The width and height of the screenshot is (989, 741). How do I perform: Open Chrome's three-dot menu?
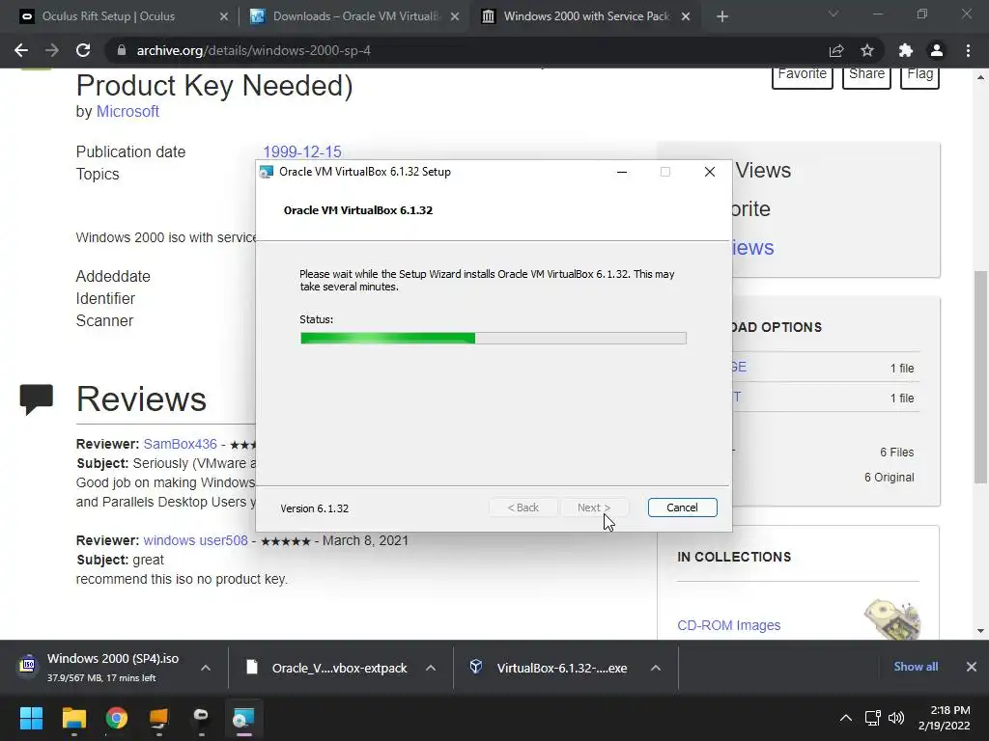coord(968,50)
